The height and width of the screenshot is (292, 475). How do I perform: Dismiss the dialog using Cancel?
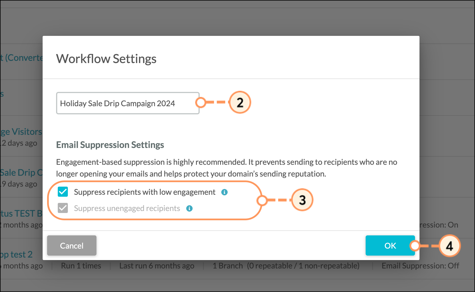[72, 245]
